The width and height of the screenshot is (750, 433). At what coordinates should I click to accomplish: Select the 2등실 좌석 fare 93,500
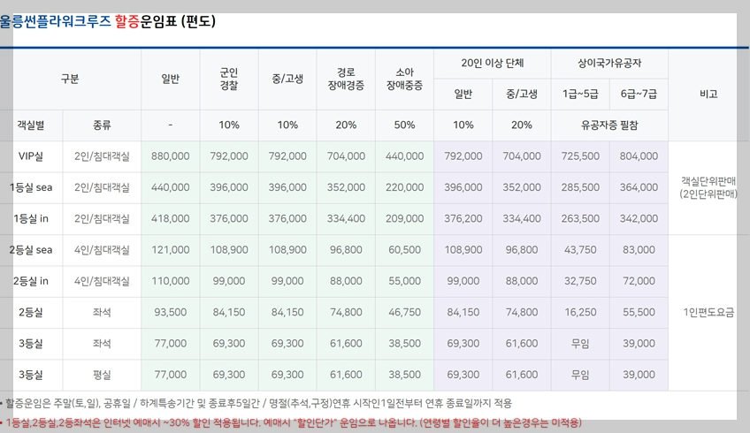pyautogui.click(x=171, y=312)
